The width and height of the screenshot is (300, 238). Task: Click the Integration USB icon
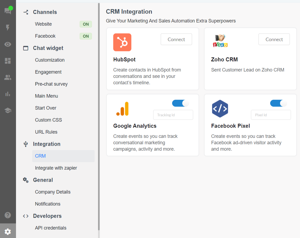click(26, 144)
